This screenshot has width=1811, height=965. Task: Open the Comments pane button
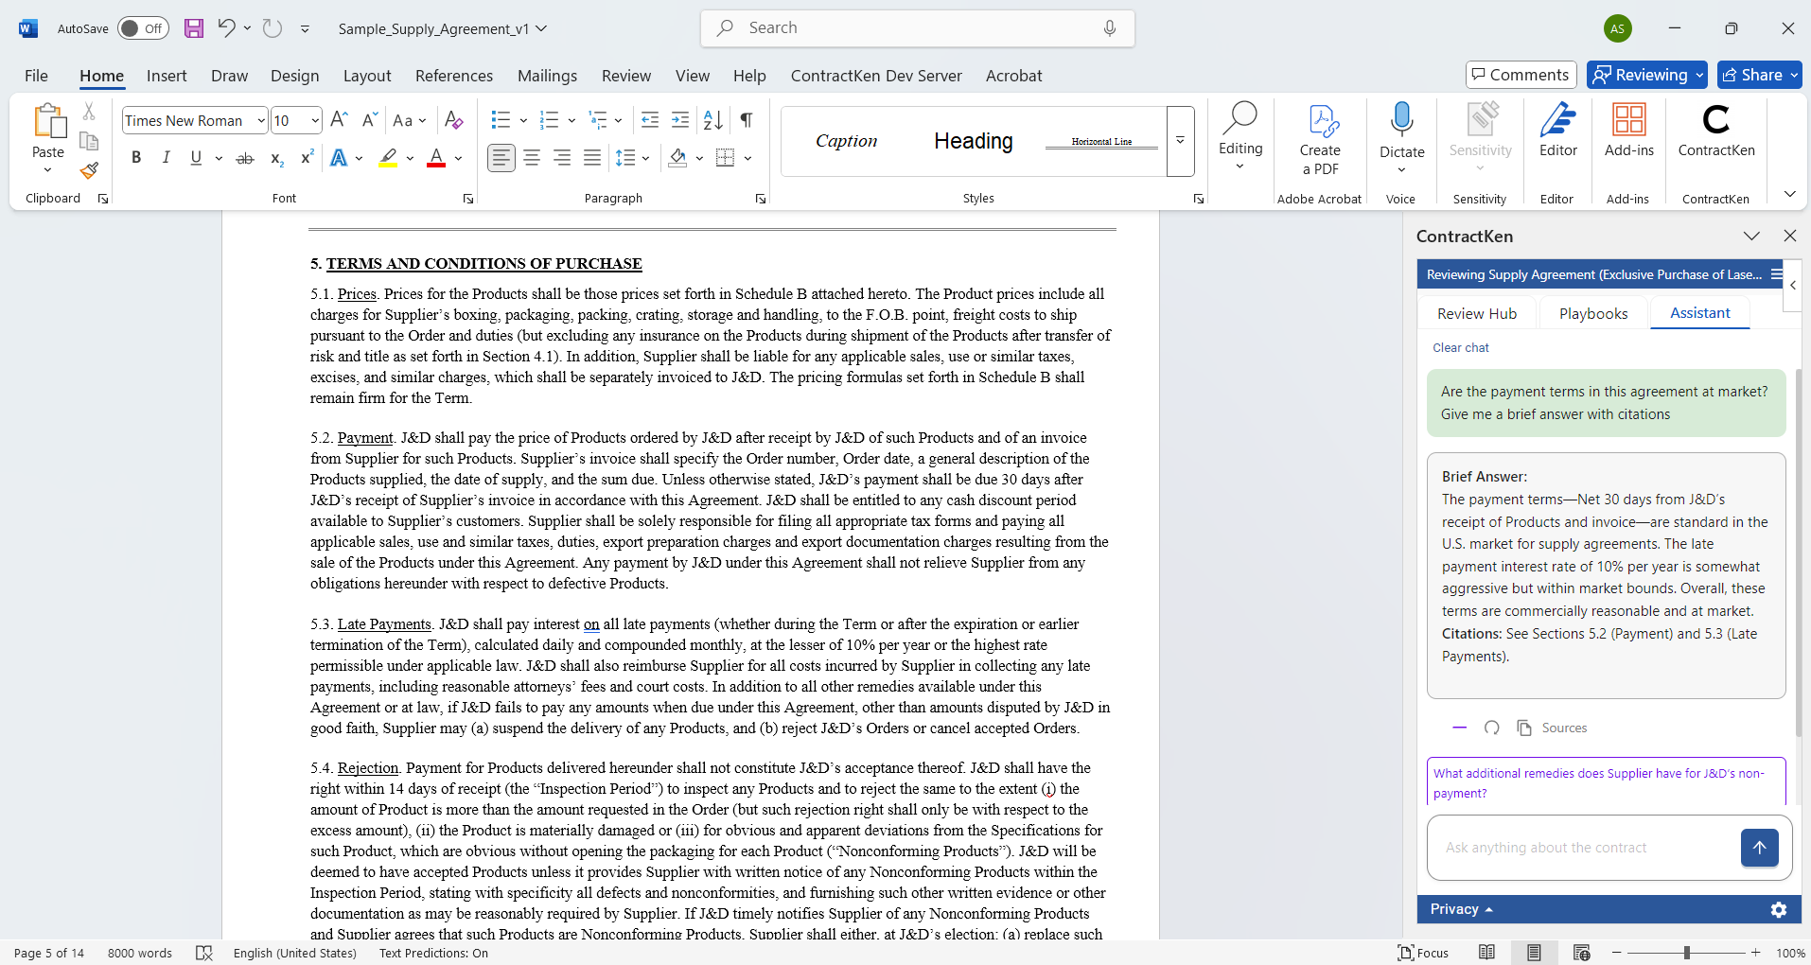click(1521, 75)
